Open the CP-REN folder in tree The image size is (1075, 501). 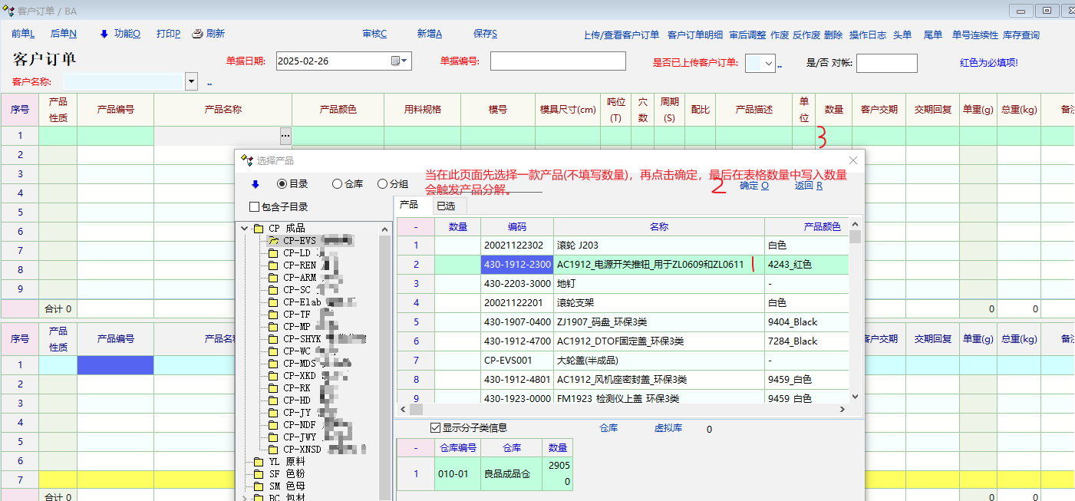click(x=274, y=265)
